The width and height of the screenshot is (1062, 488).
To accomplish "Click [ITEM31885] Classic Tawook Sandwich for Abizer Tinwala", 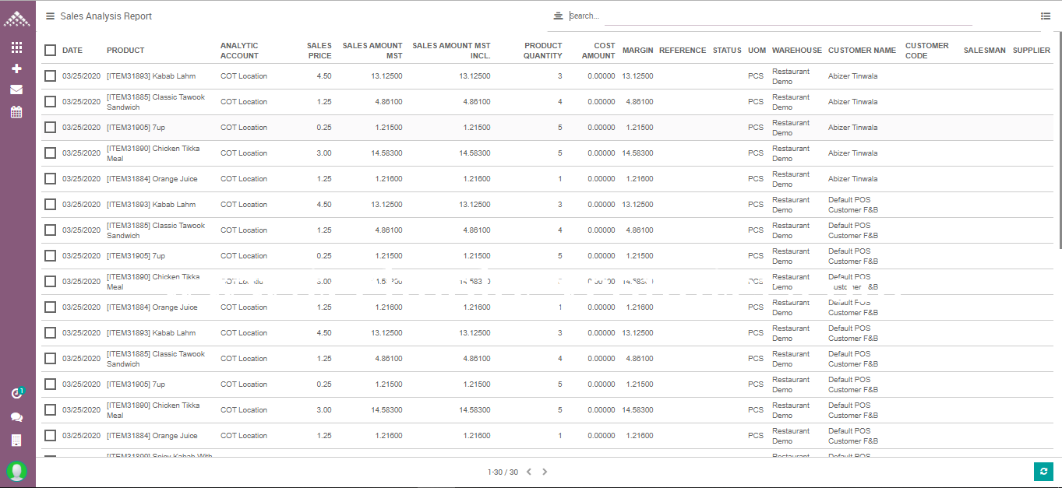I will click(x=156, y=102).
